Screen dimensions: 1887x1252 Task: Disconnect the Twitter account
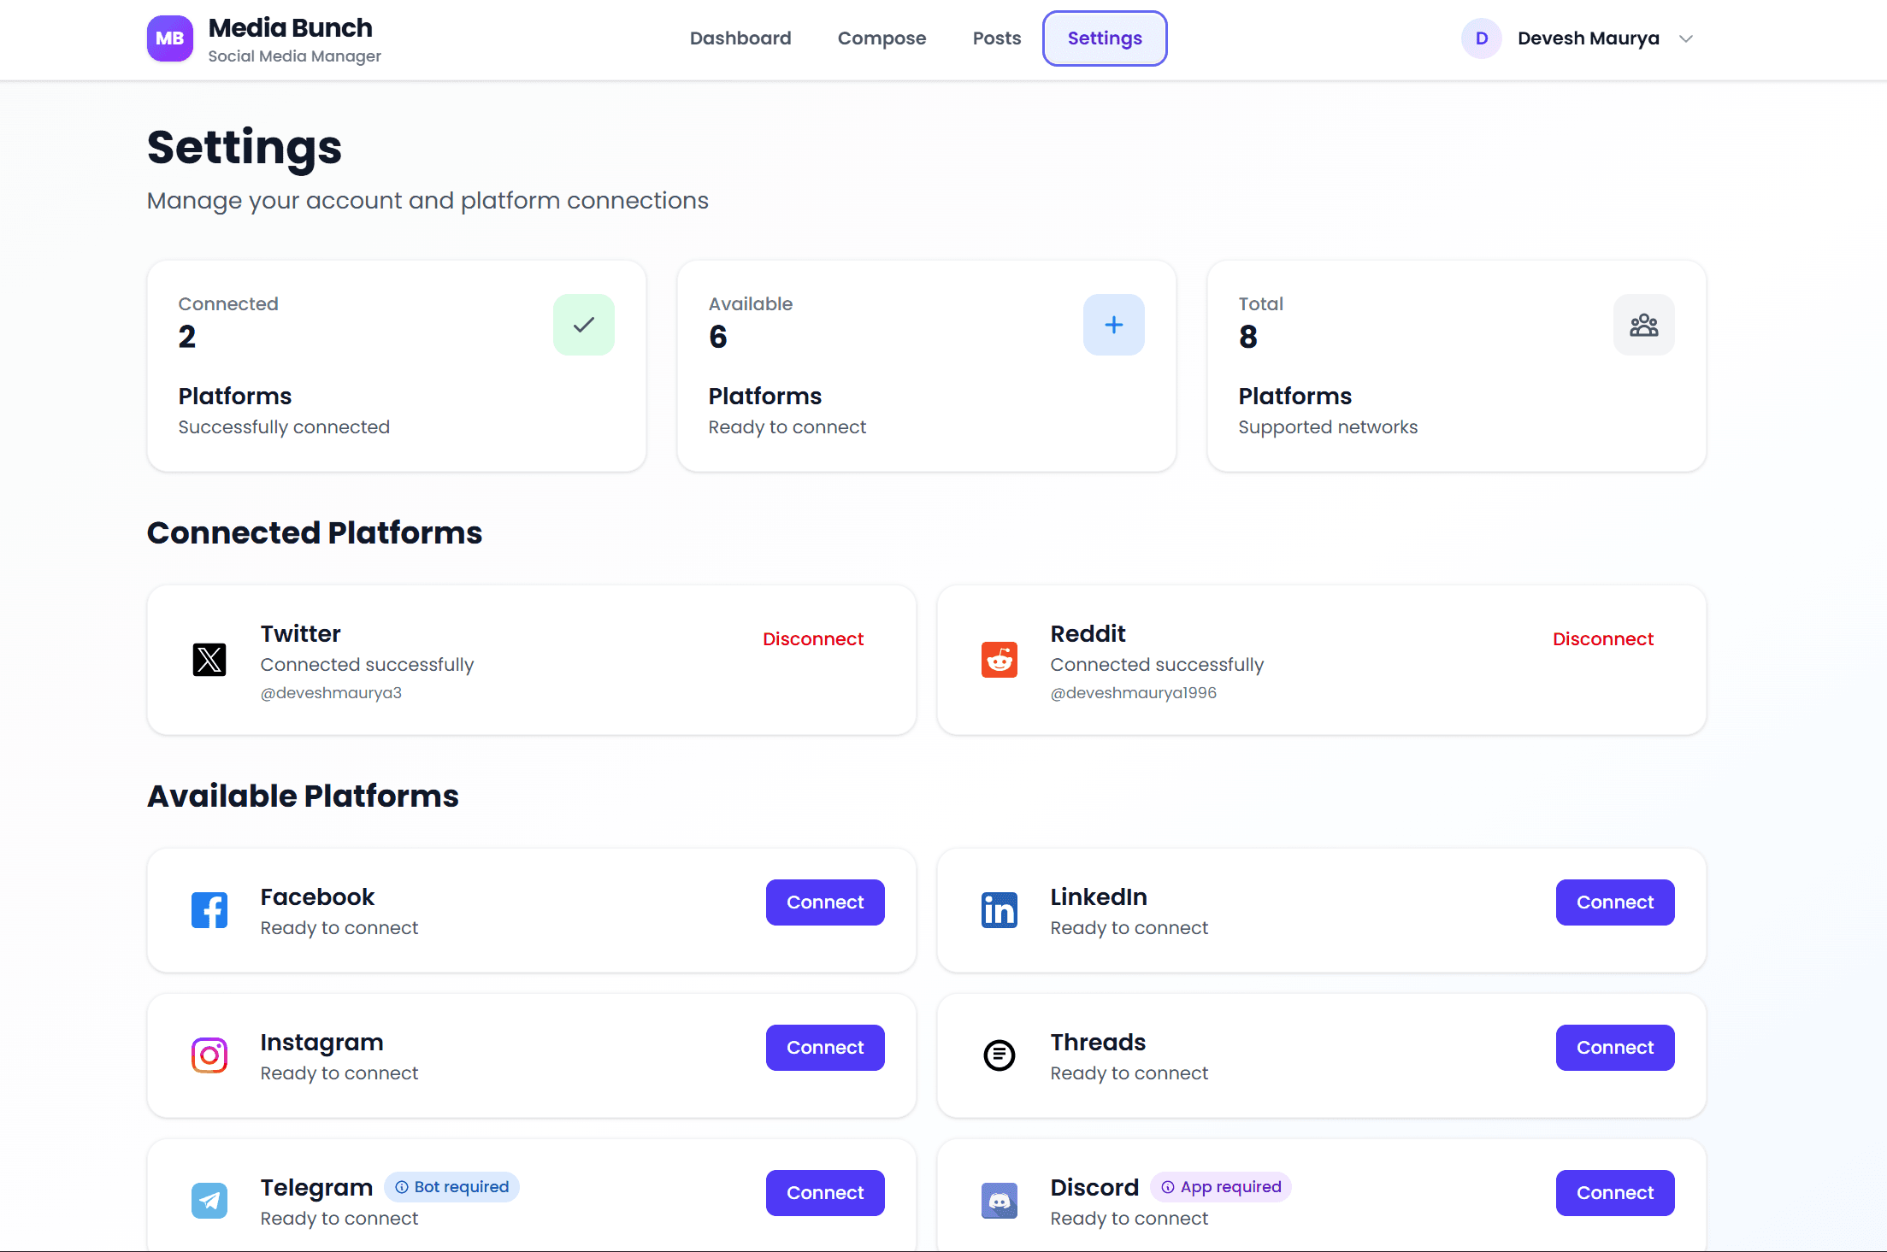click(813, 639)
